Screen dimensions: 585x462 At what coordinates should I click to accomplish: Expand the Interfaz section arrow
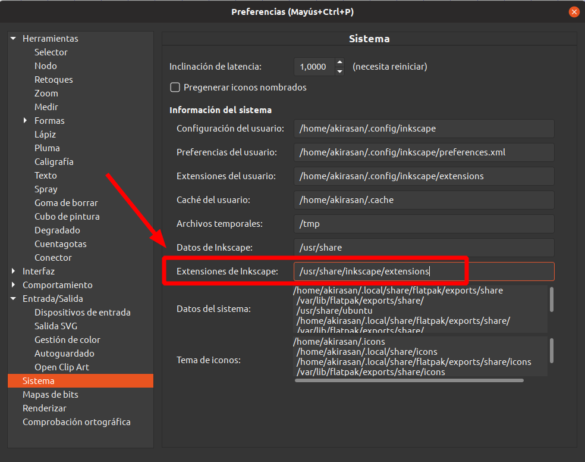tap(13, 271)
